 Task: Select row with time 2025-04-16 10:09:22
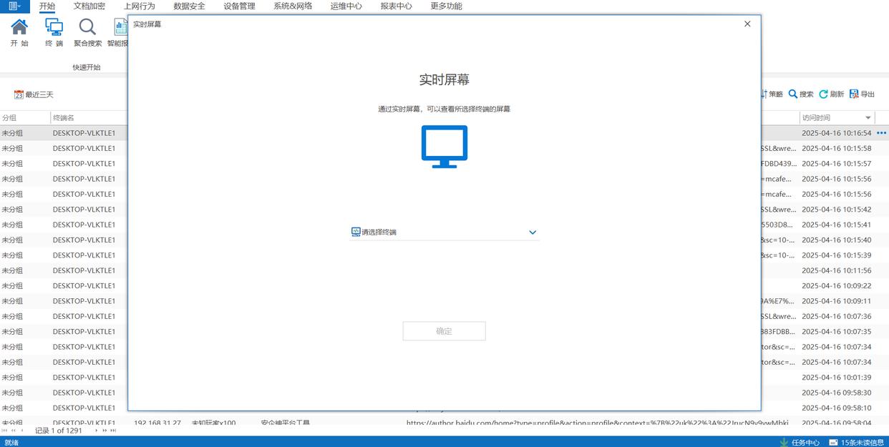click(x=836, y=286)
